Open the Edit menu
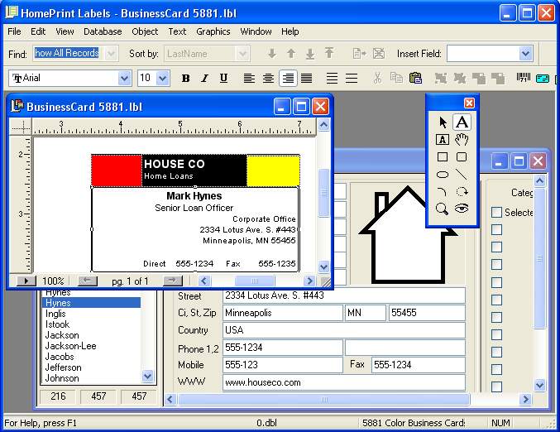 [38, 31]
